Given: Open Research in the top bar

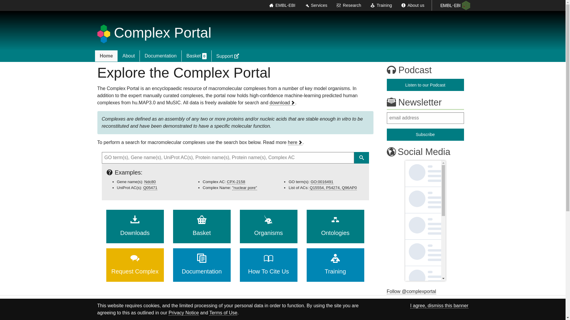Looking at the screenshot, I should pos(349,5).
